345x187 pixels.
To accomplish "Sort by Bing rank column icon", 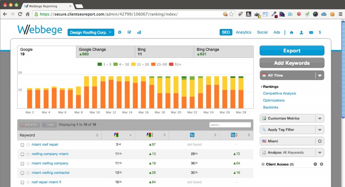I will [192, 135].
